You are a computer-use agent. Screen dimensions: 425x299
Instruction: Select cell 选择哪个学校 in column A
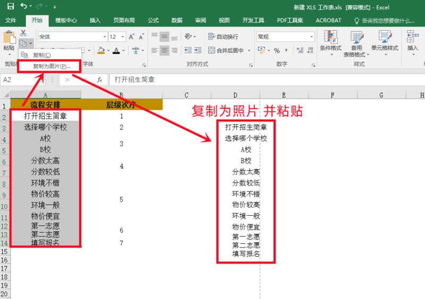pos(45,127)
